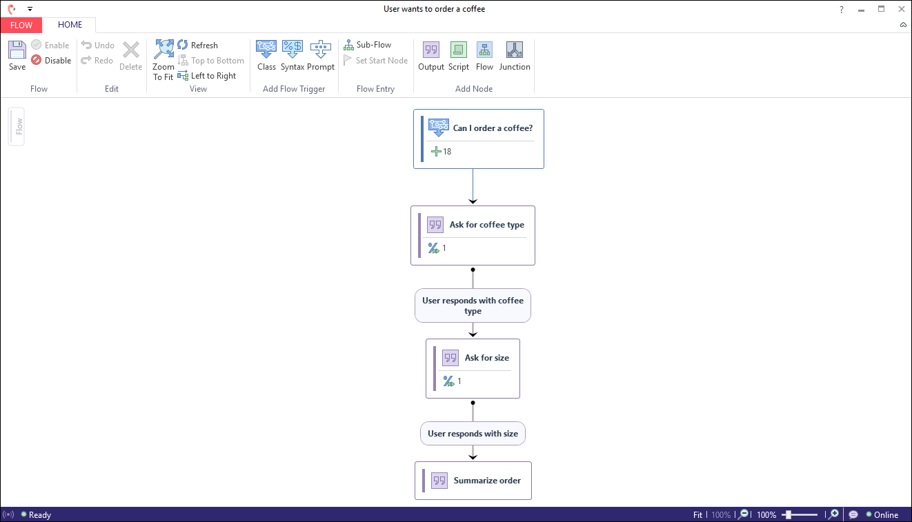
Task: Click the Delete X icon
Action: coord(131,50)
